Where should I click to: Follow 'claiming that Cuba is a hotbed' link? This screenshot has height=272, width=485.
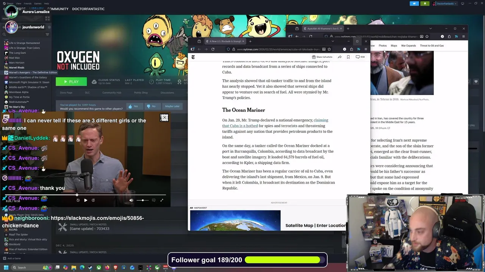coord(275,123)
